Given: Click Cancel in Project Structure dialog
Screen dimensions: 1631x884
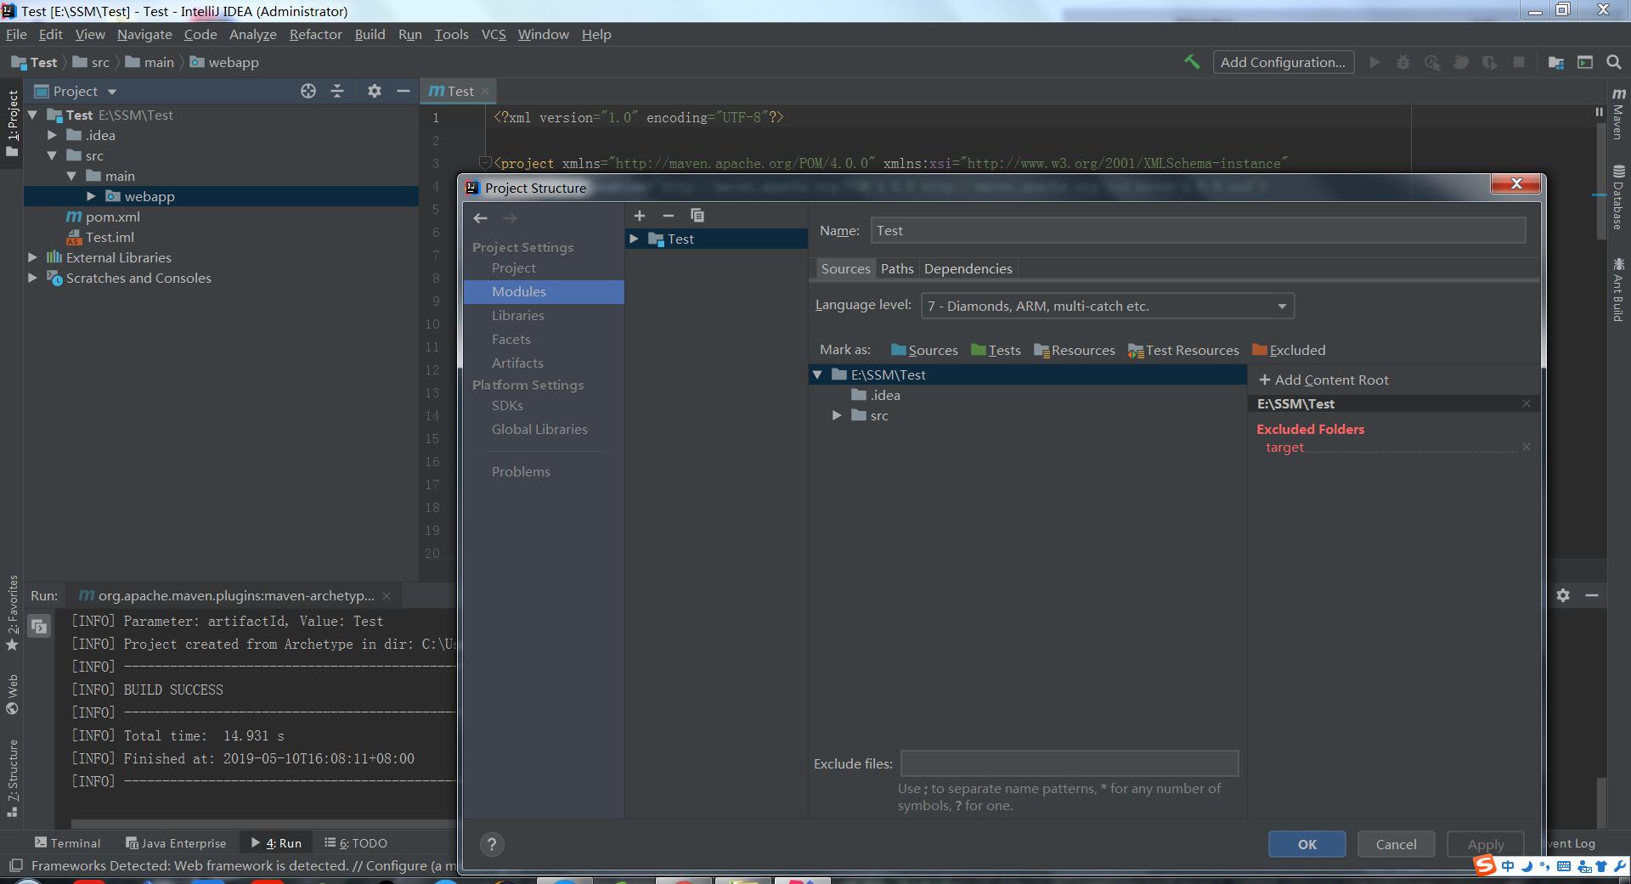Looking at the screenshot, I should click(1396, 844).
